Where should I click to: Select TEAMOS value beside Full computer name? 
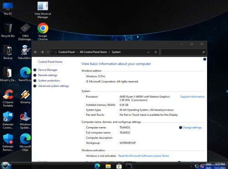[124, 133]
